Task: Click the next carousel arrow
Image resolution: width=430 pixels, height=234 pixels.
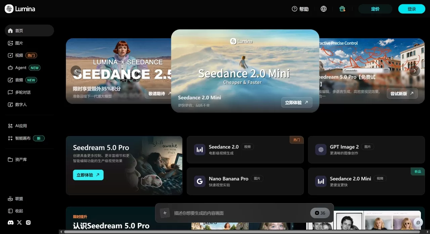Action: [x=415, y=71]
